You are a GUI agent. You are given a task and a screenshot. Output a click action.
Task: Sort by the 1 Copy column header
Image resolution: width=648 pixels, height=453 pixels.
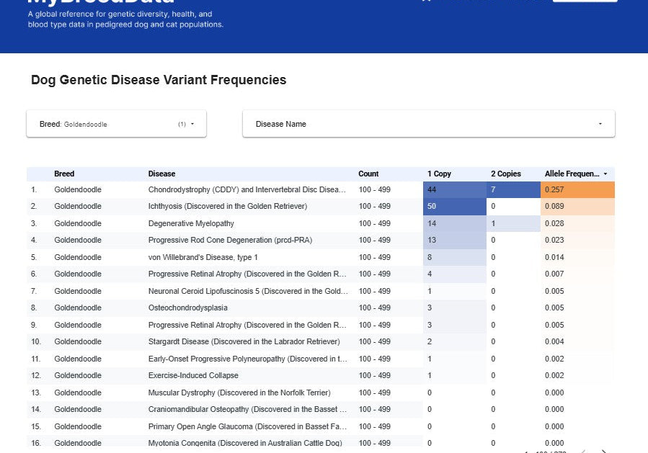[439, 174]
